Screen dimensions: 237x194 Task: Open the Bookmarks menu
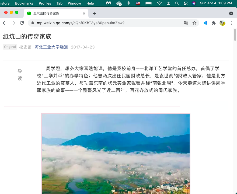[x=24, y=3]
